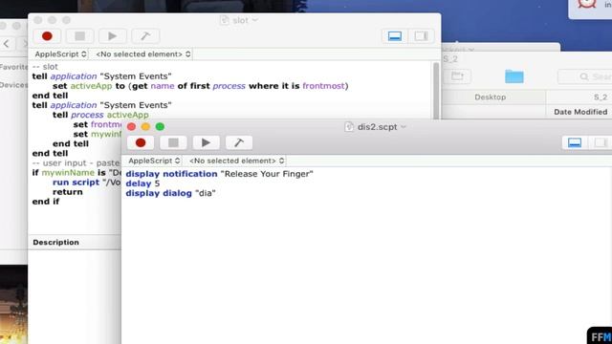Open AppleScript language dropdown in dis2.scpt
The image size is (612, 344).
pos(154,161)
